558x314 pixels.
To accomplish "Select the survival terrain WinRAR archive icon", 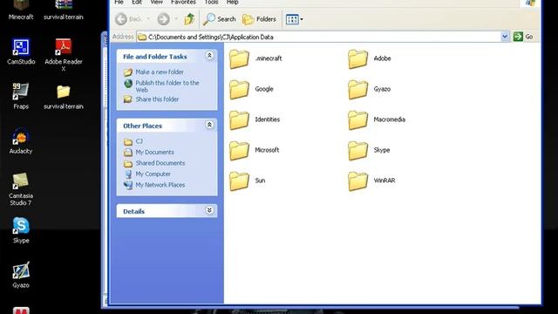I will tap(64, 10).
